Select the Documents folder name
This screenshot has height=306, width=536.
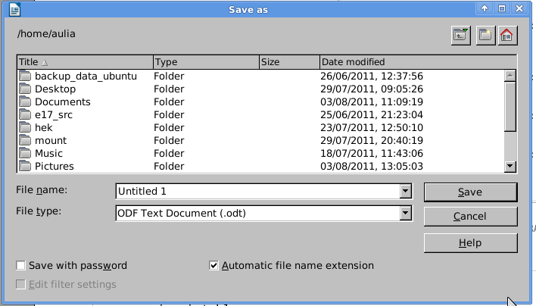[x=63, y=102]
